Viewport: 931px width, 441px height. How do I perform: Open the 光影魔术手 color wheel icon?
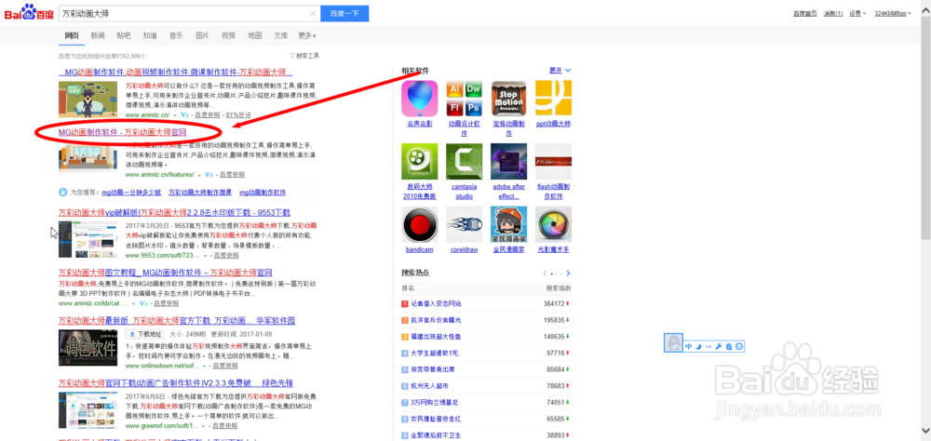point(553,224)
